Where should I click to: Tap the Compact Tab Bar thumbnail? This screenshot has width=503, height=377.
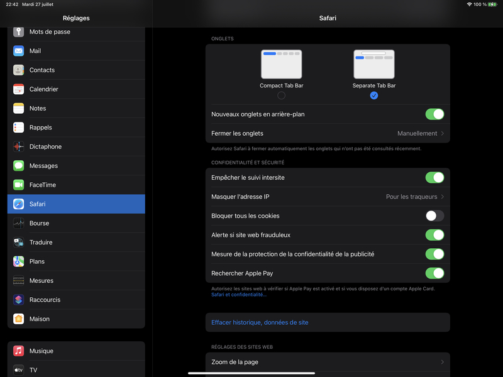281,64
